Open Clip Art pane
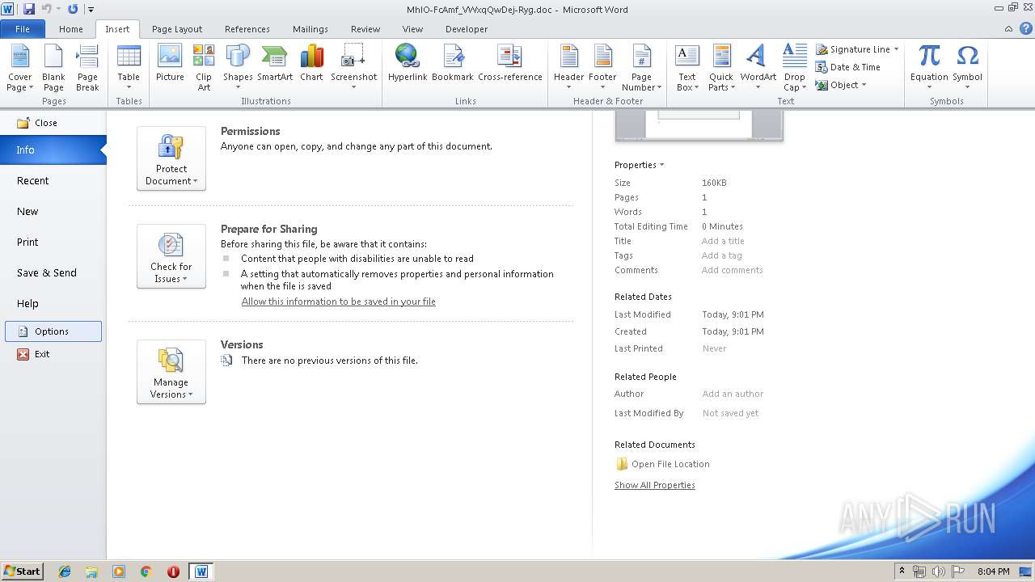 click(204, 68)
